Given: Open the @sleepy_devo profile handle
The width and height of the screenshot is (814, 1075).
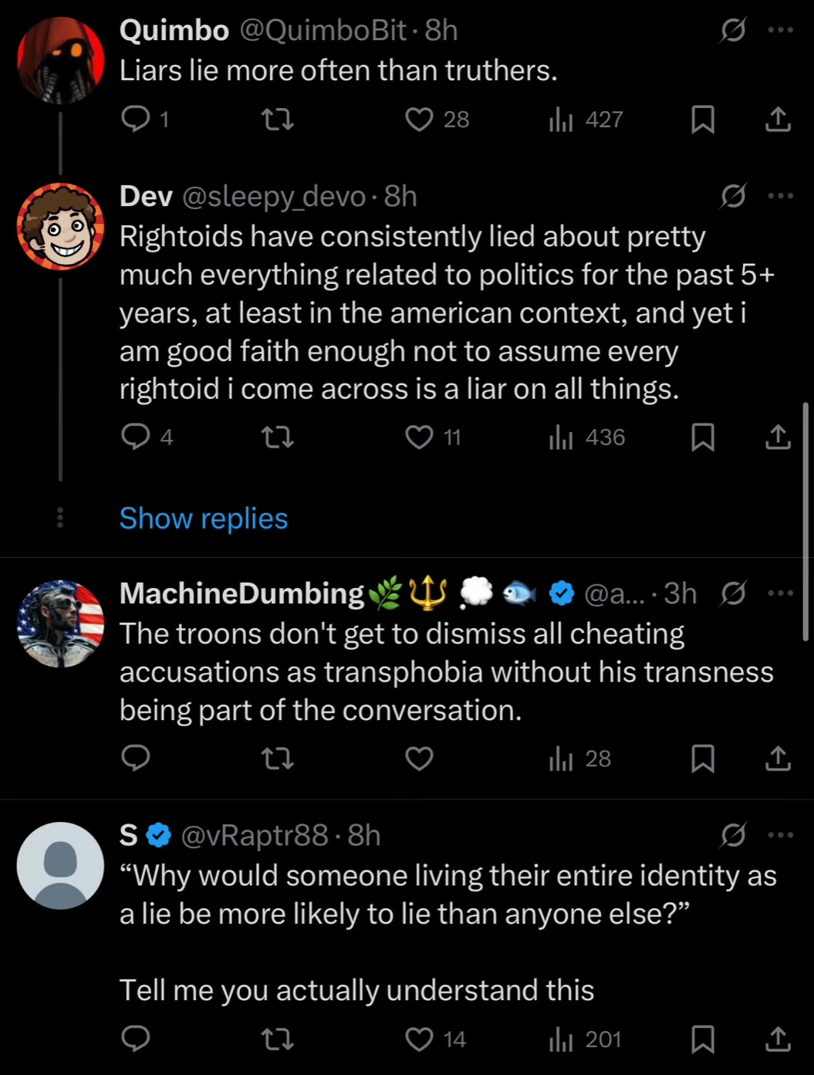Looking at the screenshot, I should click(x=274, y=197).
